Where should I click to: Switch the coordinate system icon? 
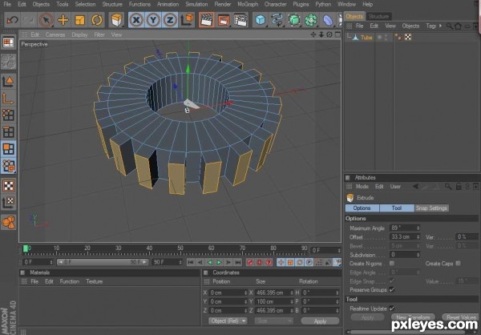187,20
